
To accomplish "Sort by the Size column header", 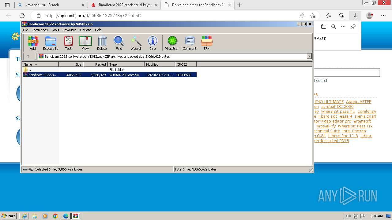I will [x=71, y=64].
